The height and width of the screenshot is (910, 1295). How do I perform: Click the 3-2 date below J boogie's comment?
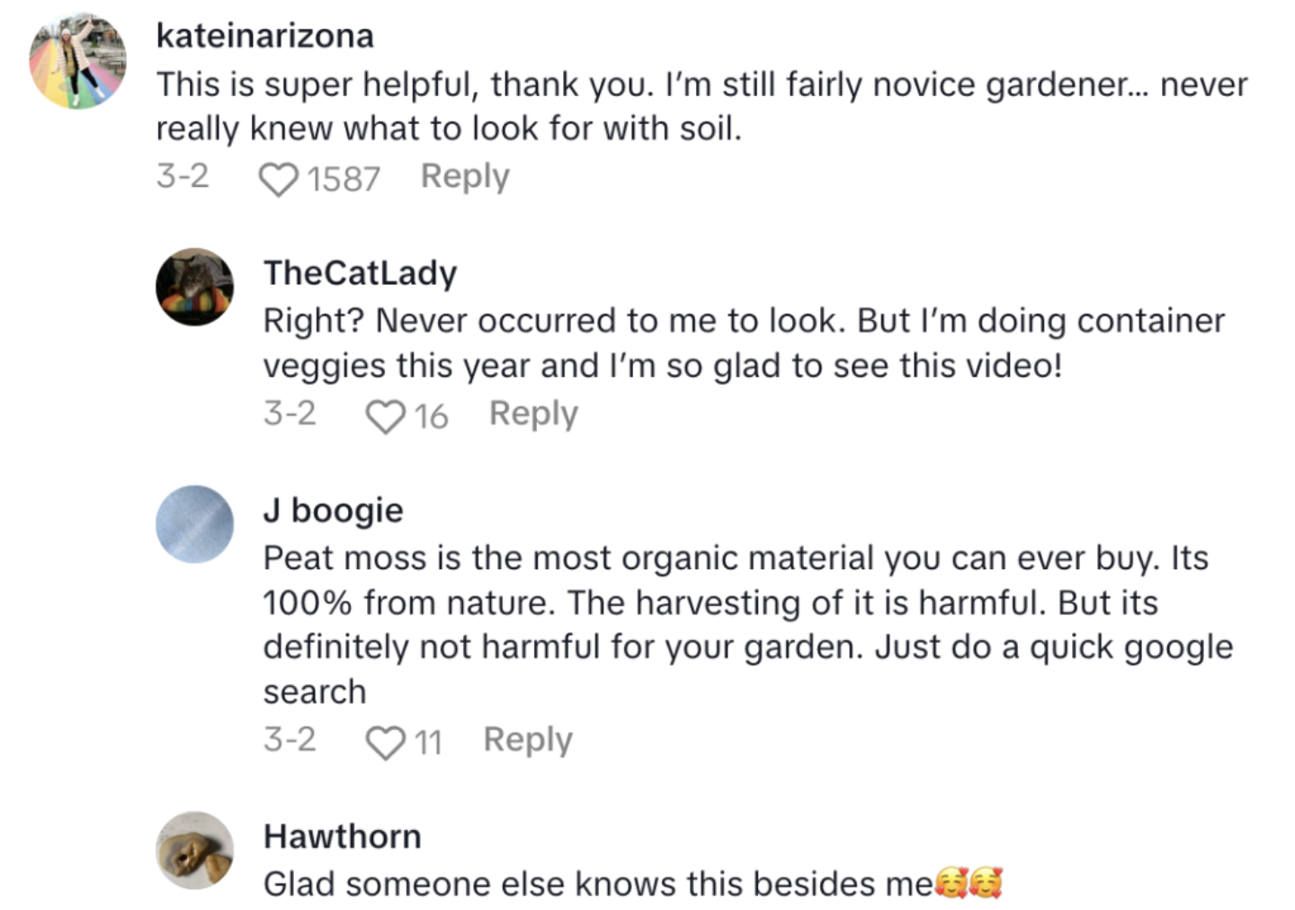pyautogui.click(x=290, y=740)
